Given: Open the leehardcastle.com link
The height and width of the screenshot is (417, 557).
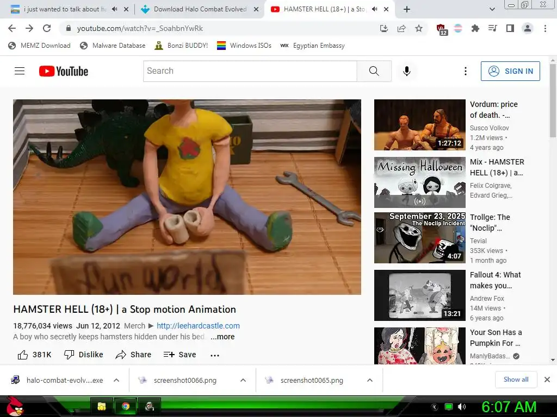Looking at the screenshot, I should coord(198,326).
